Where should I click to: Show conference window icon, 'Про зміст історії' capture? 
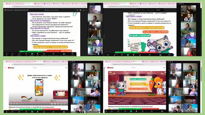tap(64, 54)
